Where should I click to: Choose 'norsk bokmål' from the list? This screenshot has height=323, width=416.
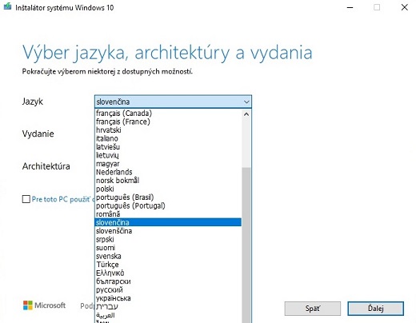pos(168,181)
